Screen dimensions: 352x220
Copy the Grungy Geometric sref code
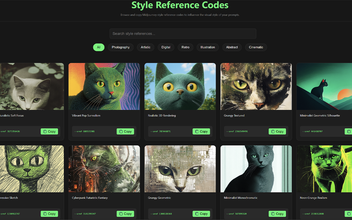201,214
